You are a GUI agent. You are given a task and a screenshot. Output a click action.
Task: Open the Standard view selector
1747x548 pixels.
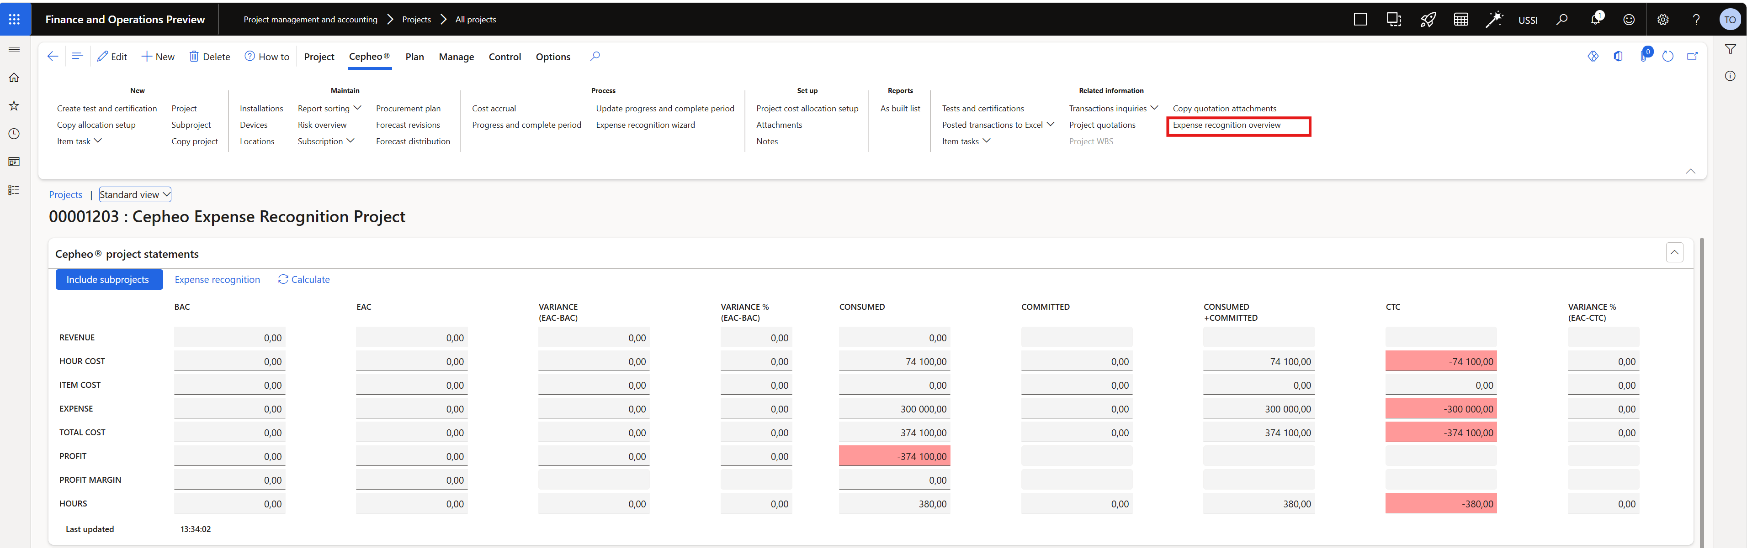coord(135,194)
